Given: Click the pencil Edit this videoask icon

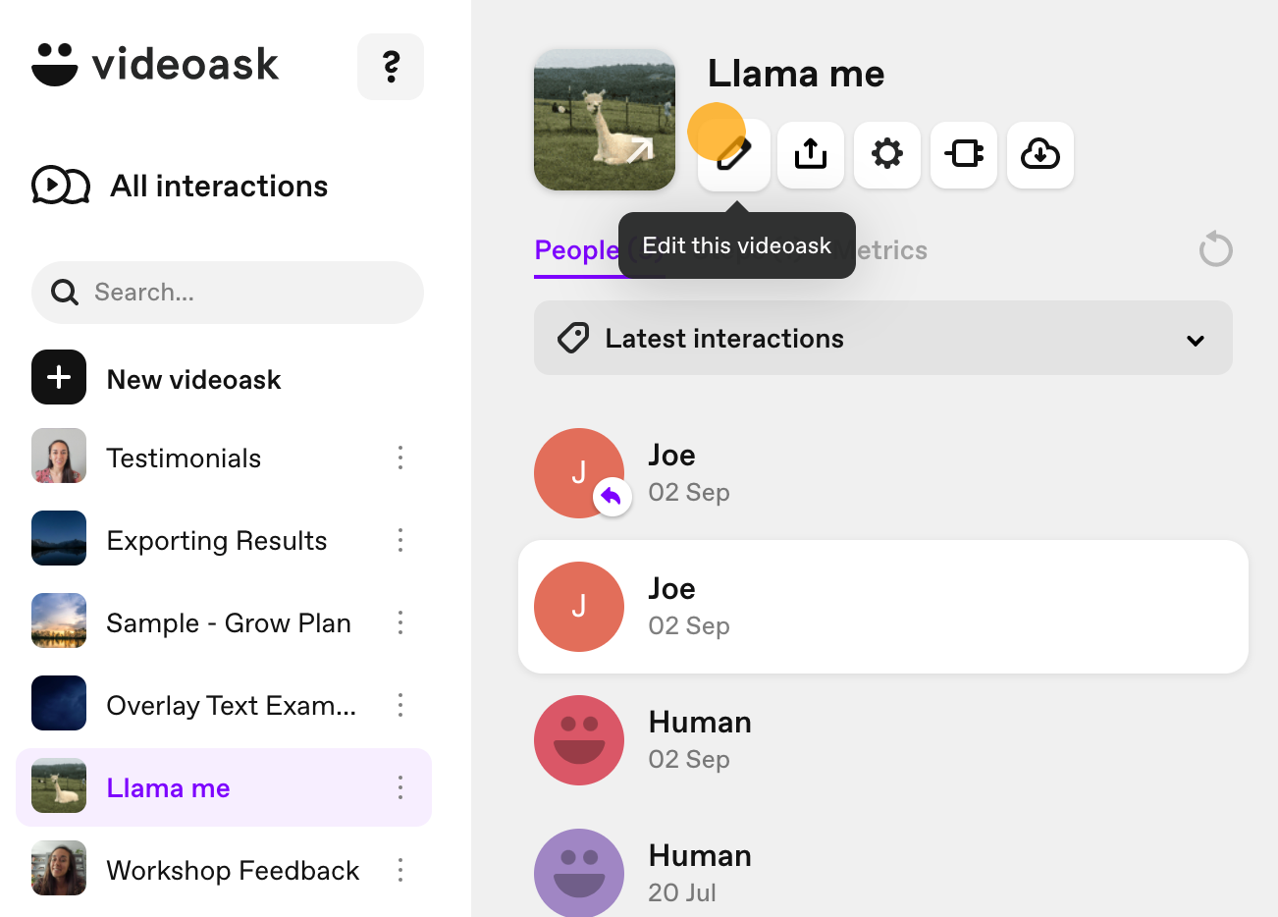Looking at the screenshot, I should [x=734, y=154].
